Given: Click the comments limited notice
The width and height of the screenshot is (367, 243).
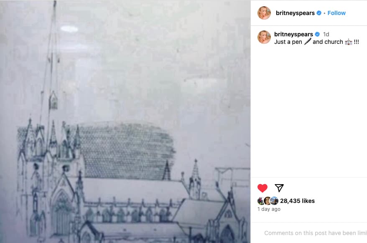Looking at the screenshot, I should (315, 233).
